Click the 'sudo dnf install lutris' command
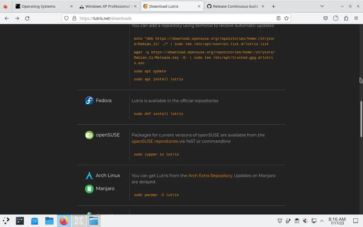The width and height of the screenshot is (363, 227). [x=159, y=114]
